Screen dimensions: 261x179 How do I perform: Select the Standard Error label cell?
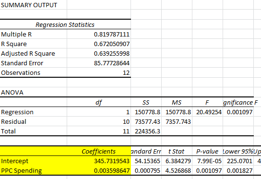coord(33,63)
